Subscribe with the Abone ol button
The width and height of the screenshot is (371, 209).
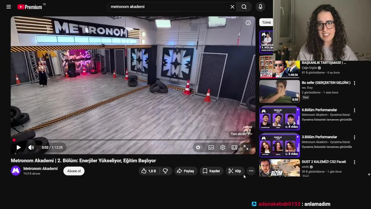coord(74,171)
